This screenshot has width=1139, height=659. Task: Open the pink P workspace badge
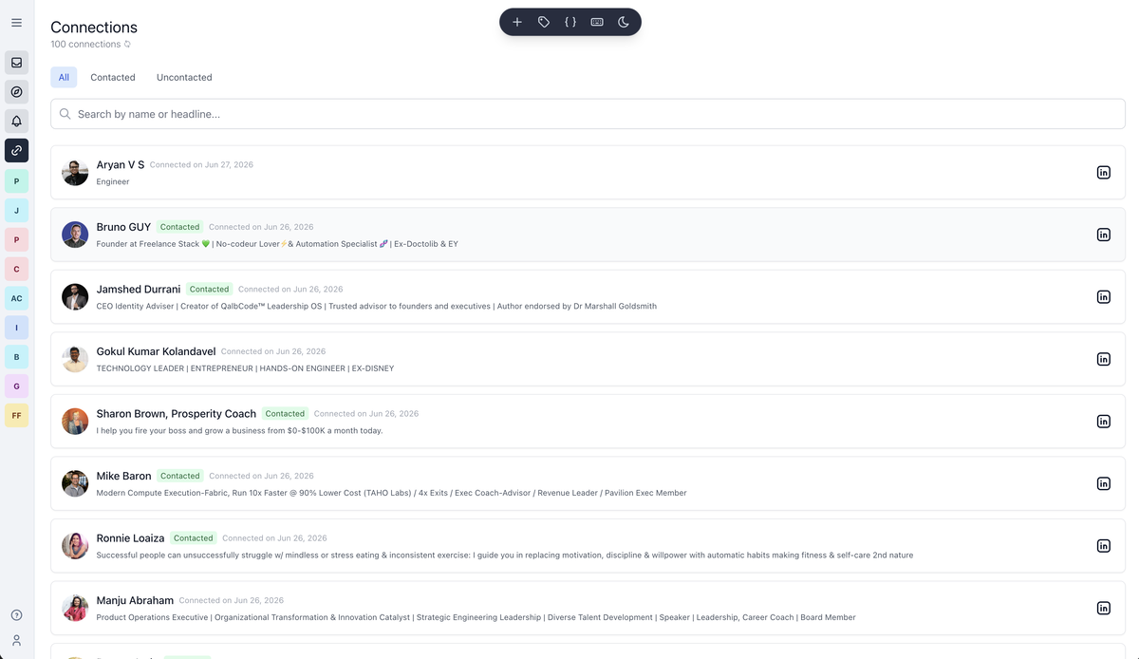click(16, 239)
